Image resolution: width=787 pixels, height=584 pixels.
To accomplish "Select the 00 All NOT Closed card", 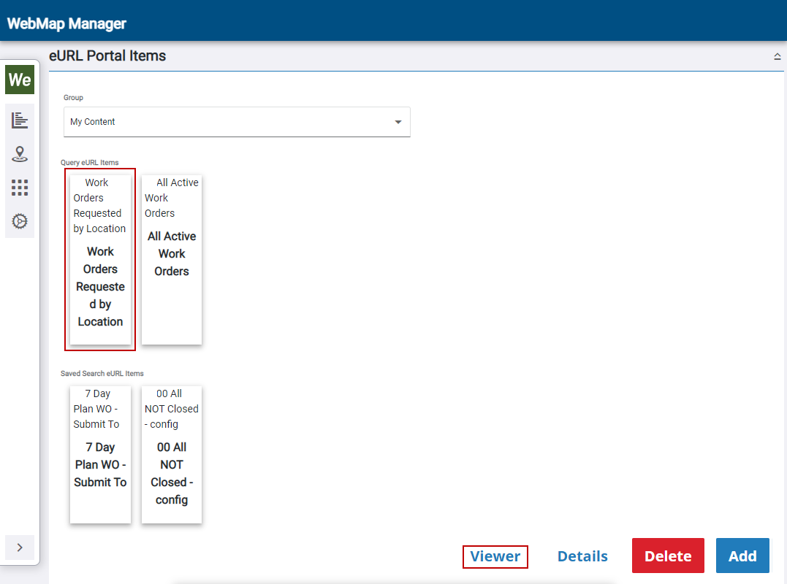I will click(x=172, y=454).
